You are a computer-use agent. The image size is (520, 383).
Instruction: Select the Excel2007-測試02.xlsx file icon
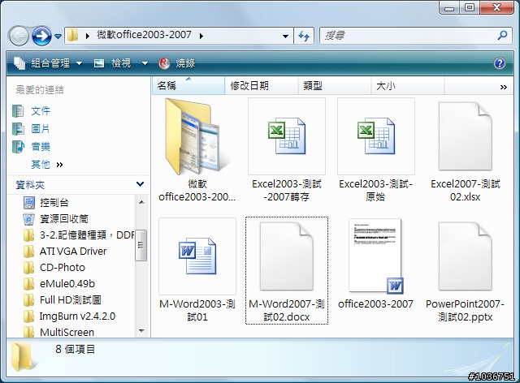tap(466, 136)
